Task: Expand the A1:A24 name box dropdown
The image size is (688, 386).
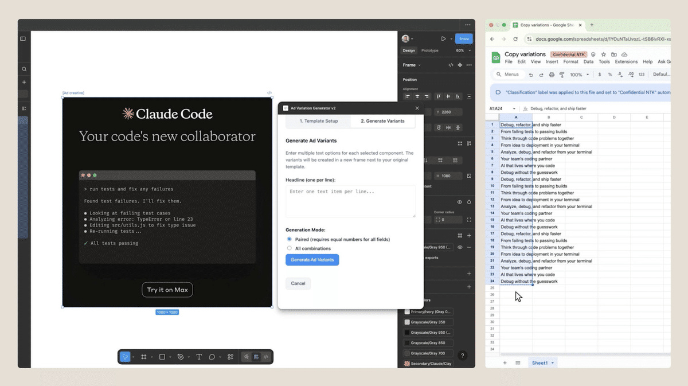Action: tap(515, 108)
